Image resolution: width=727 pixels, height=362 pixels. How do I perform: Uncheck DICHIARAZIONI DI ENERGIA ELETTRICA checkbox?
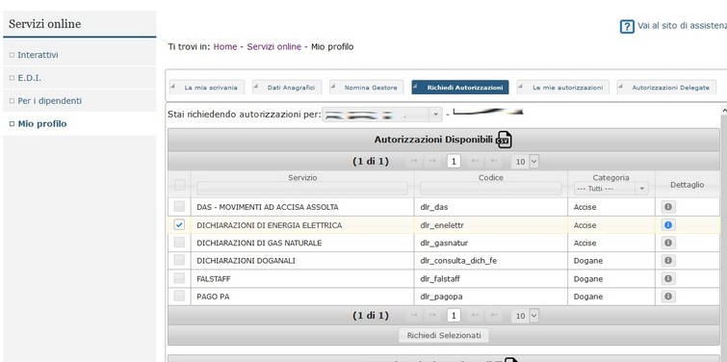click(179, 224)
